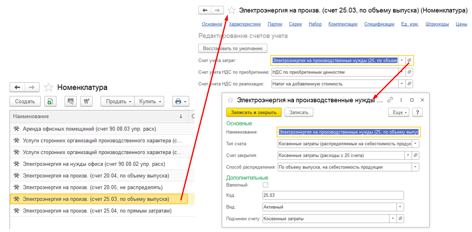Expand the Подчинен счету dropdown arrow
The image size is (472, 232).
[x=393, y=219]
